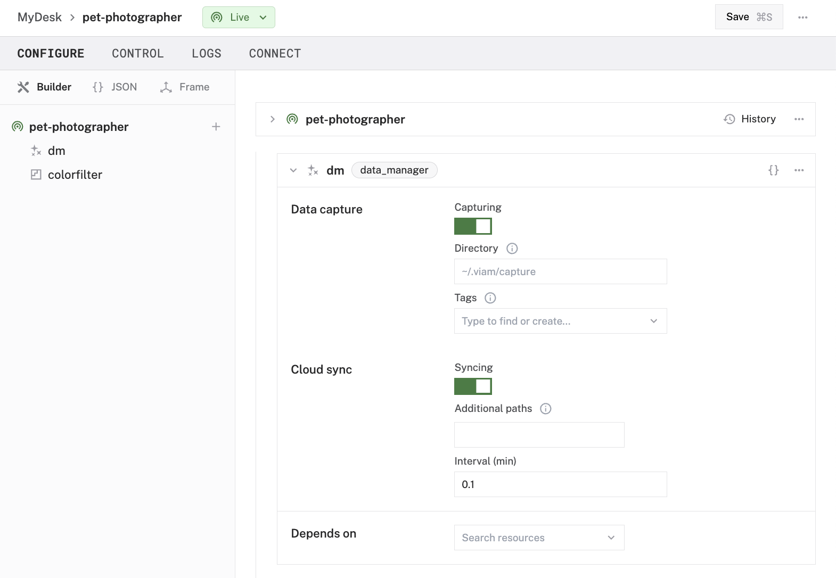Open the Tags combo box
This screenshot has height=578, width=836.
coord(560,321)
